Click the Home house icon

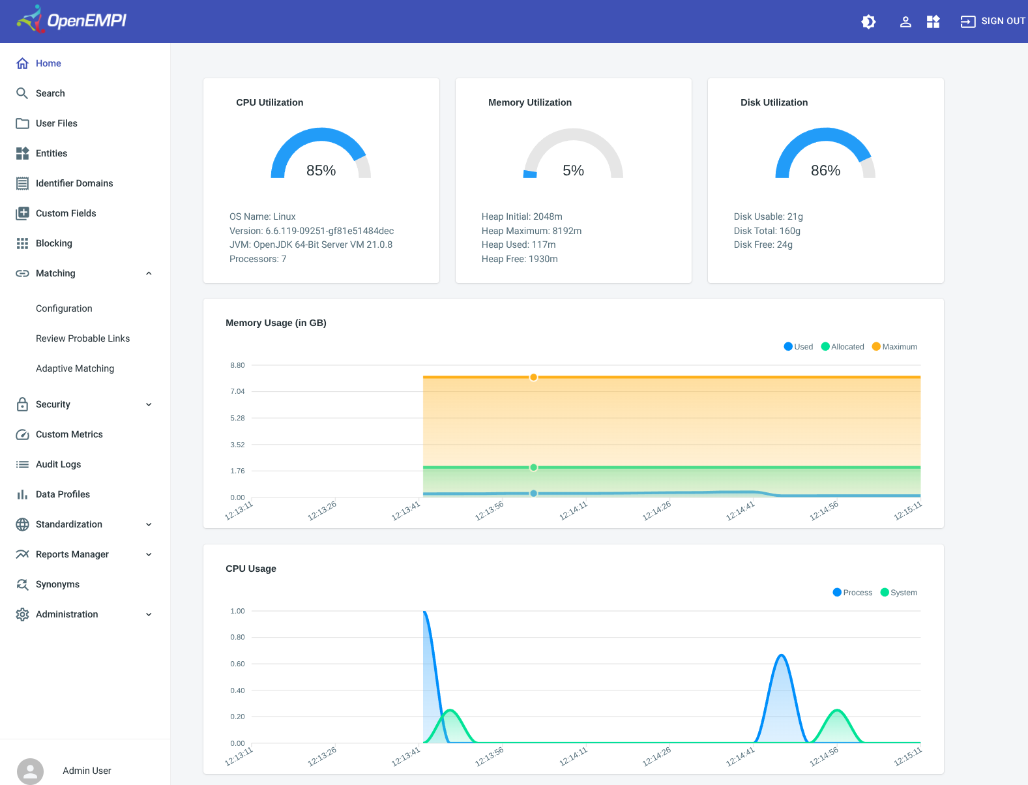[22, 63]
